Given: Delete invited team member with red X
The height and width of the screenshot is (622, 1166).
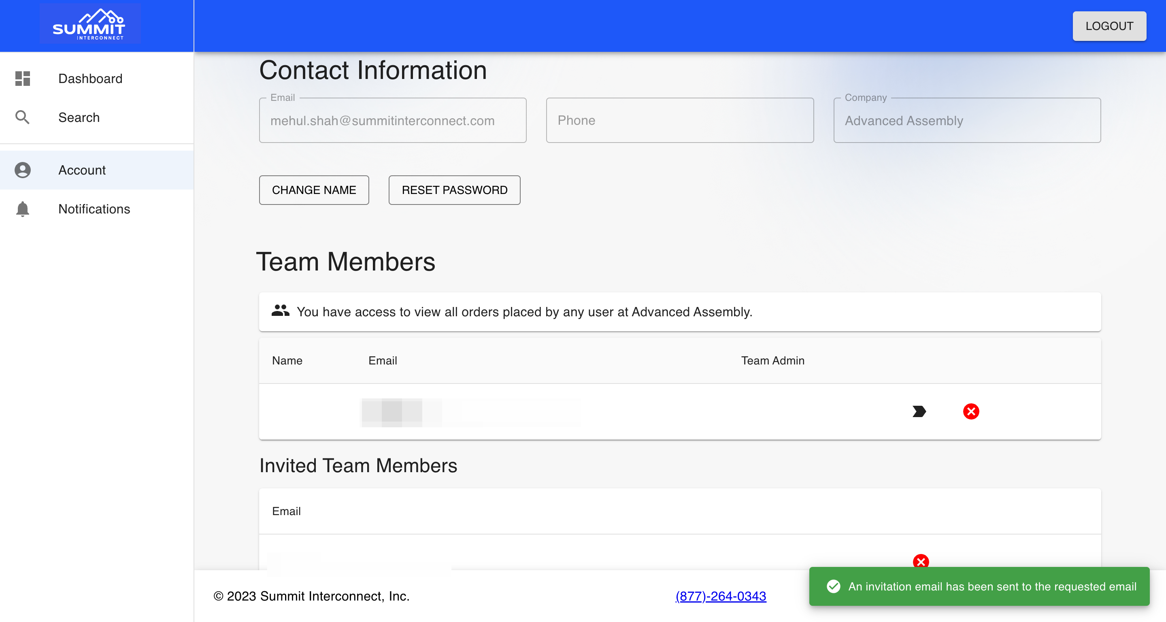Looking at the screenshot, I should [x=921, y=561].
